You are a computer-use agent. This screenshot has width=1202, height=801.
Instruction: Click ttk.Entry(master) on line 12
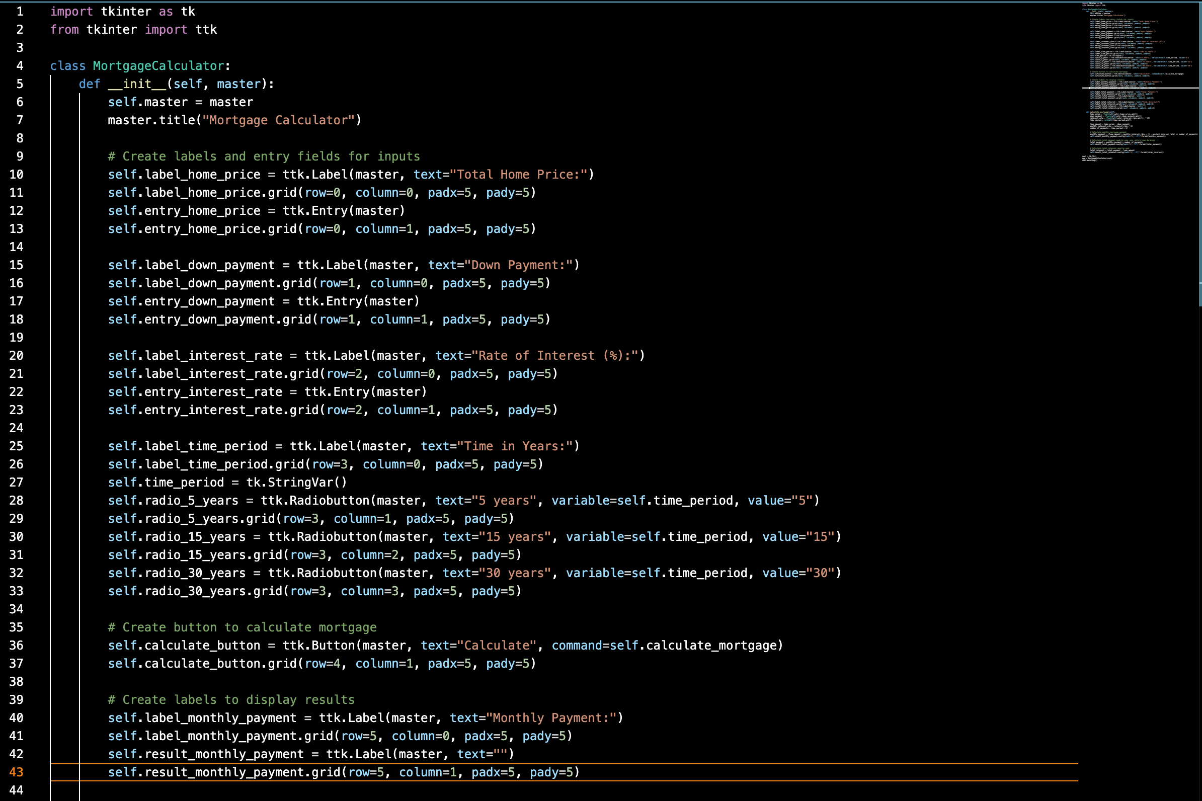pos(343,210)
